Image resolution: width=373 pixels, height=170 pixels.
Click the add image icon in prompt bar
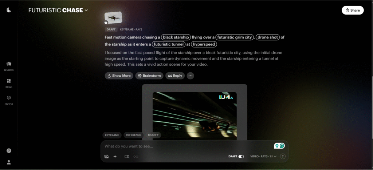(x=106, y=157)
